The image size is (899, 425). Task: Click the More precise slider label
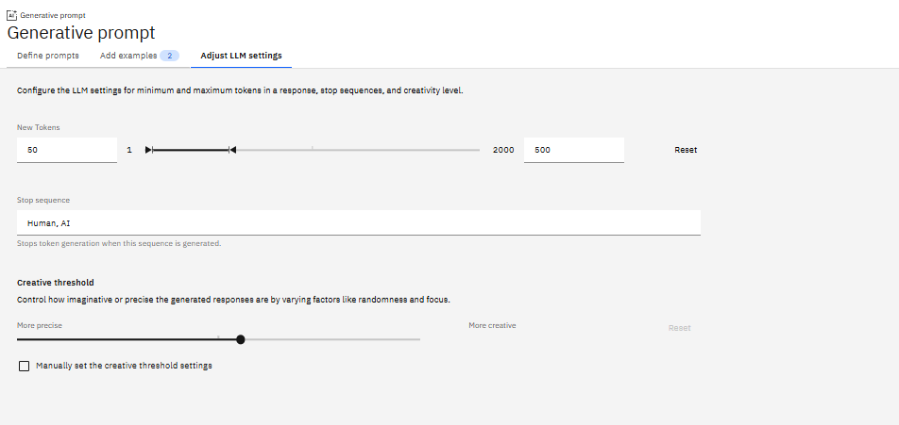40,325
